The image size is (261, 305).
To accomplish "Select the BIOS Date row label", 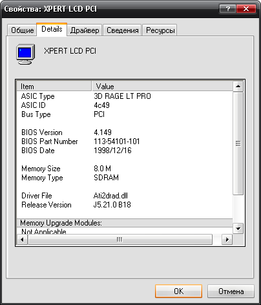I will point(38,151).
